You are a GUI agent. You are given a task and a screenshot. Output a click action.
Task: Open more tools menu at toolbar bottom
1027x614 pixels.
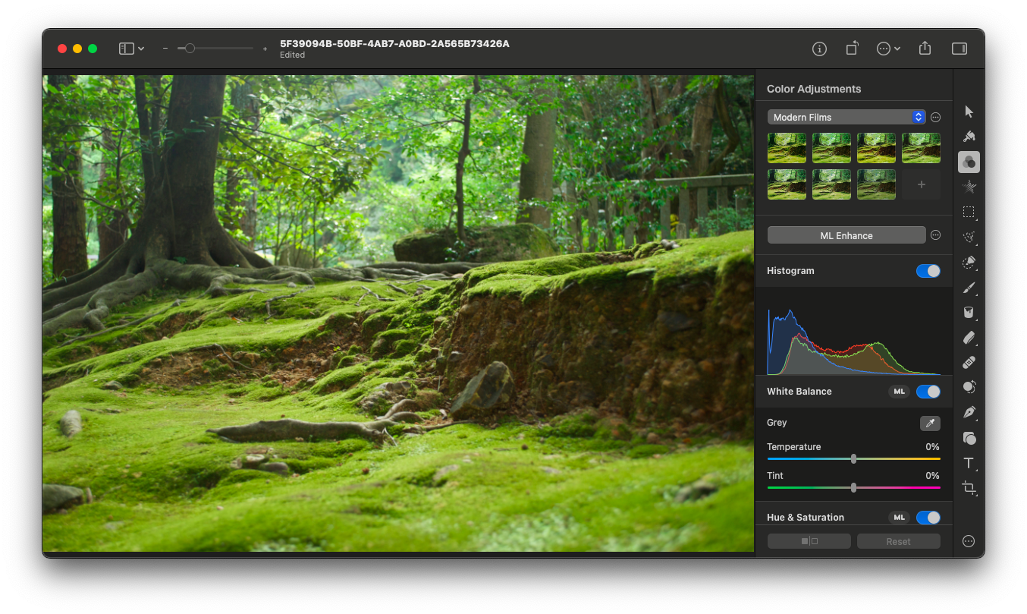click(969, 541)
